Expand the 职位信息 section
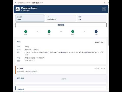 [x=61, y=79]
